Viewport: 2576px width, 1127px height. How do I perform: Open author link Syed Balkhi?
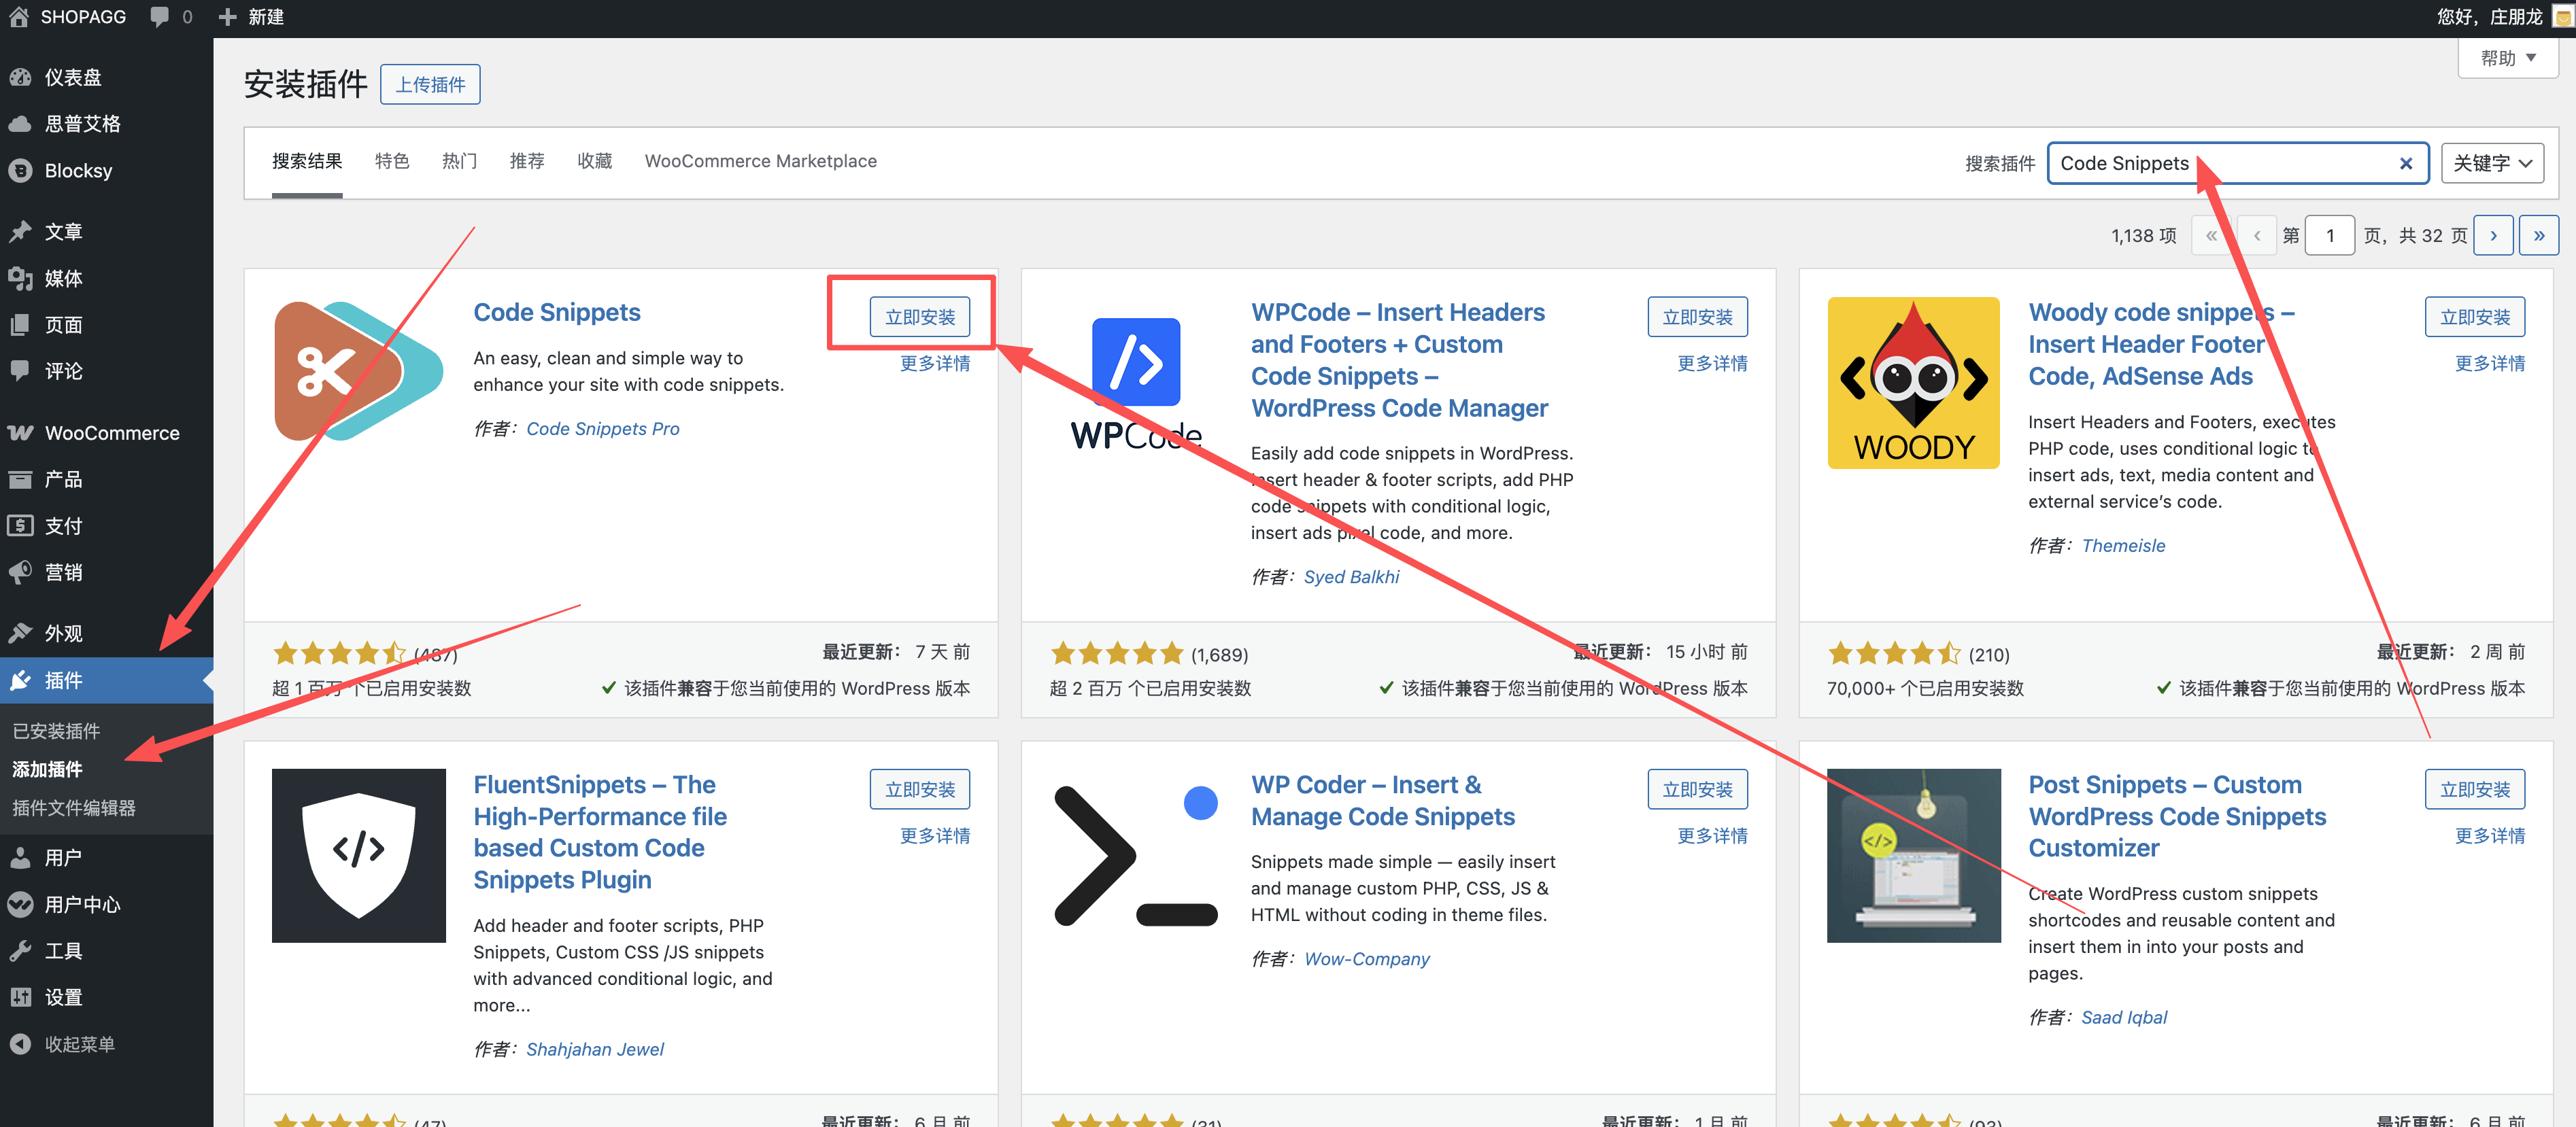coord(1351,576)
